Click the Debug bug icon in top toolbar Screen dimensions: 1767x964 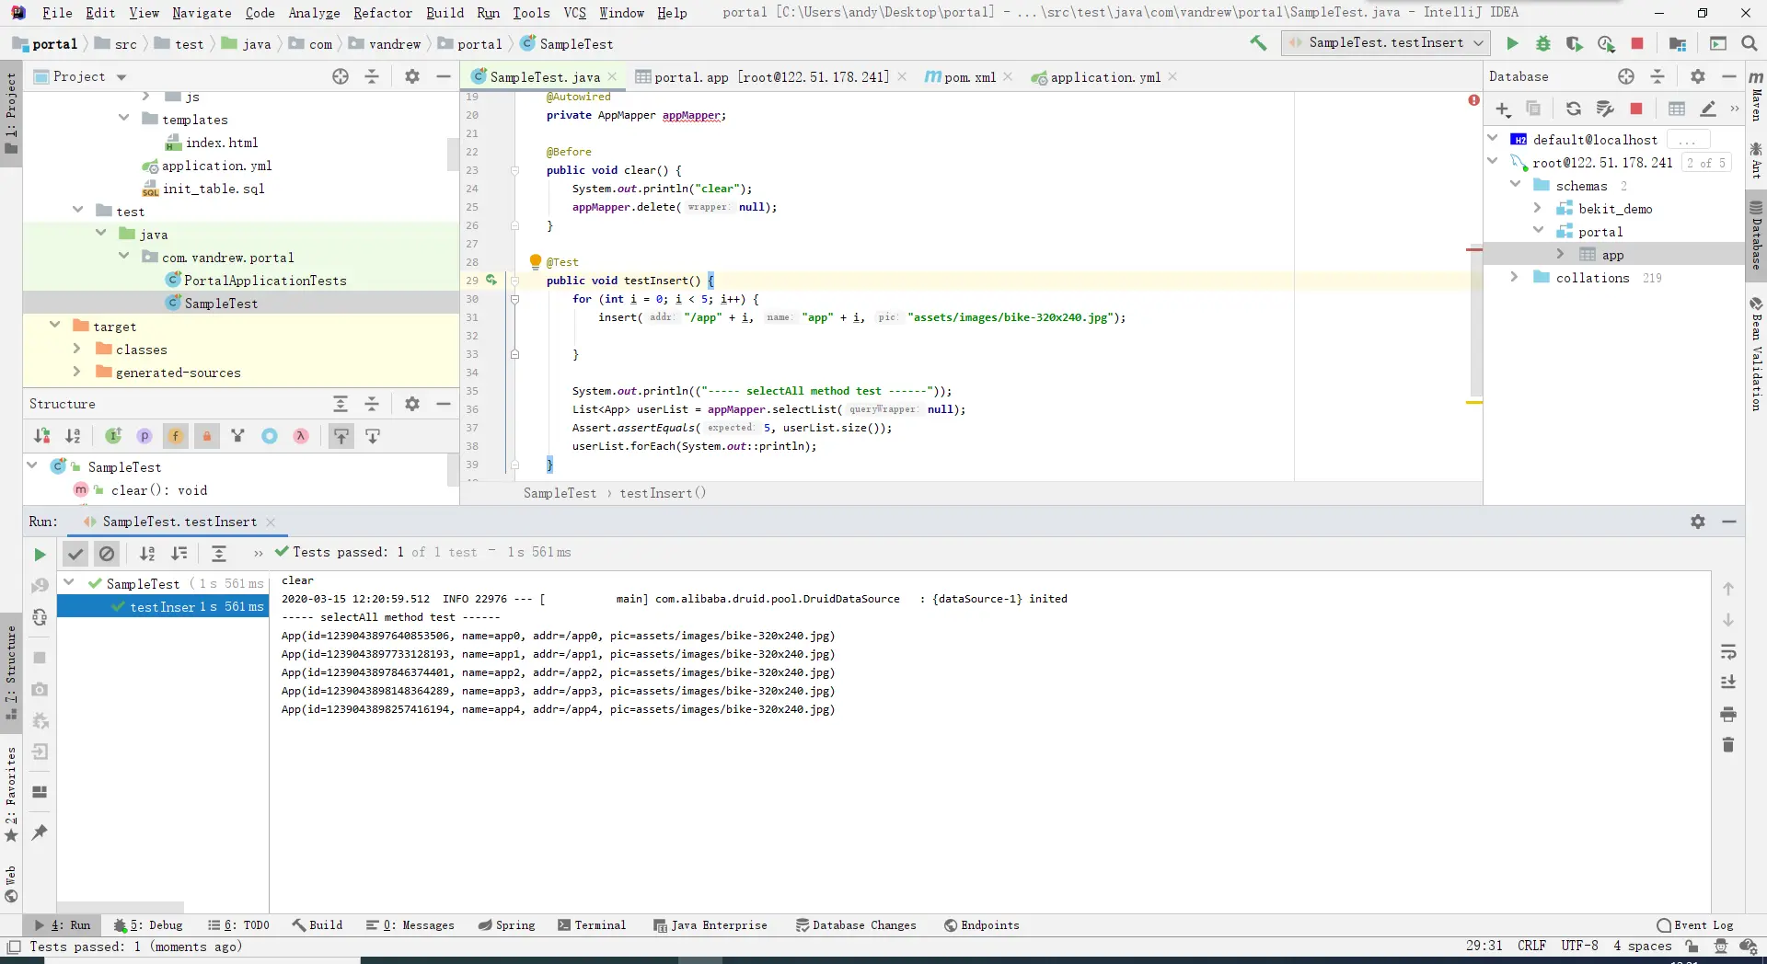point(1543,43)
